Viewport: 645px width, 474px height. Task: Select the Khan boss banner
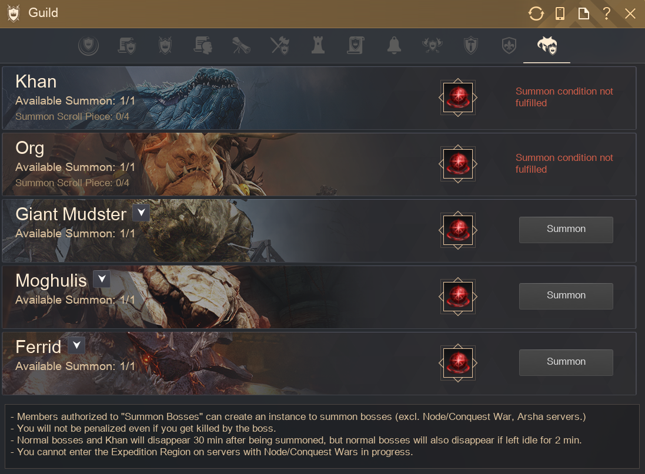pos(319,98)
